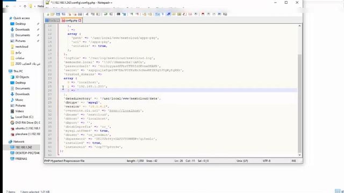The height and width of the screenshot is (193, 344).
Task: Click the 'datadirectory' code line
Action: click(112, 99)
